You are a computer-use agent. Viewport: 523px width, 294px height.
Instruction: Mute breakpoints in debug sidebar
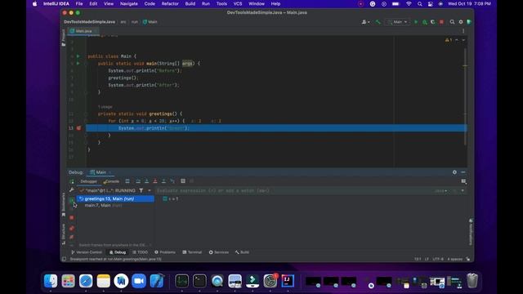(71, 237)
